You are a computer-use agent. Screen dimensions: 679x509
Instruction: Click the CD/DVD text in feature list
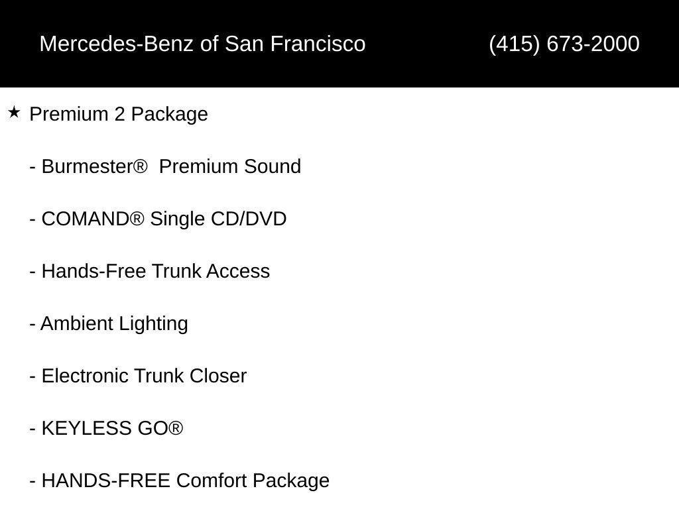pos(249,219)
